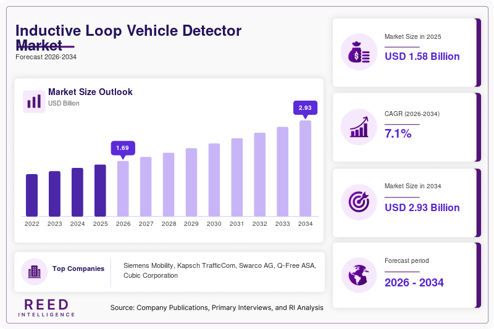The image size is (494, 329).
Task: Click the REED Intelligence logo
Action: tap(46, 307)
